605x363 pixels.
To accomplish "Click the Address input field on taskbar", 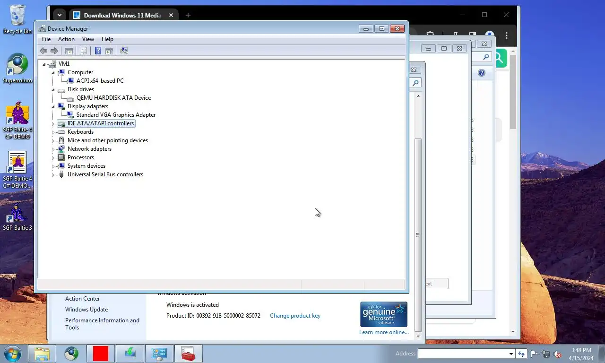I will [462, 354].
